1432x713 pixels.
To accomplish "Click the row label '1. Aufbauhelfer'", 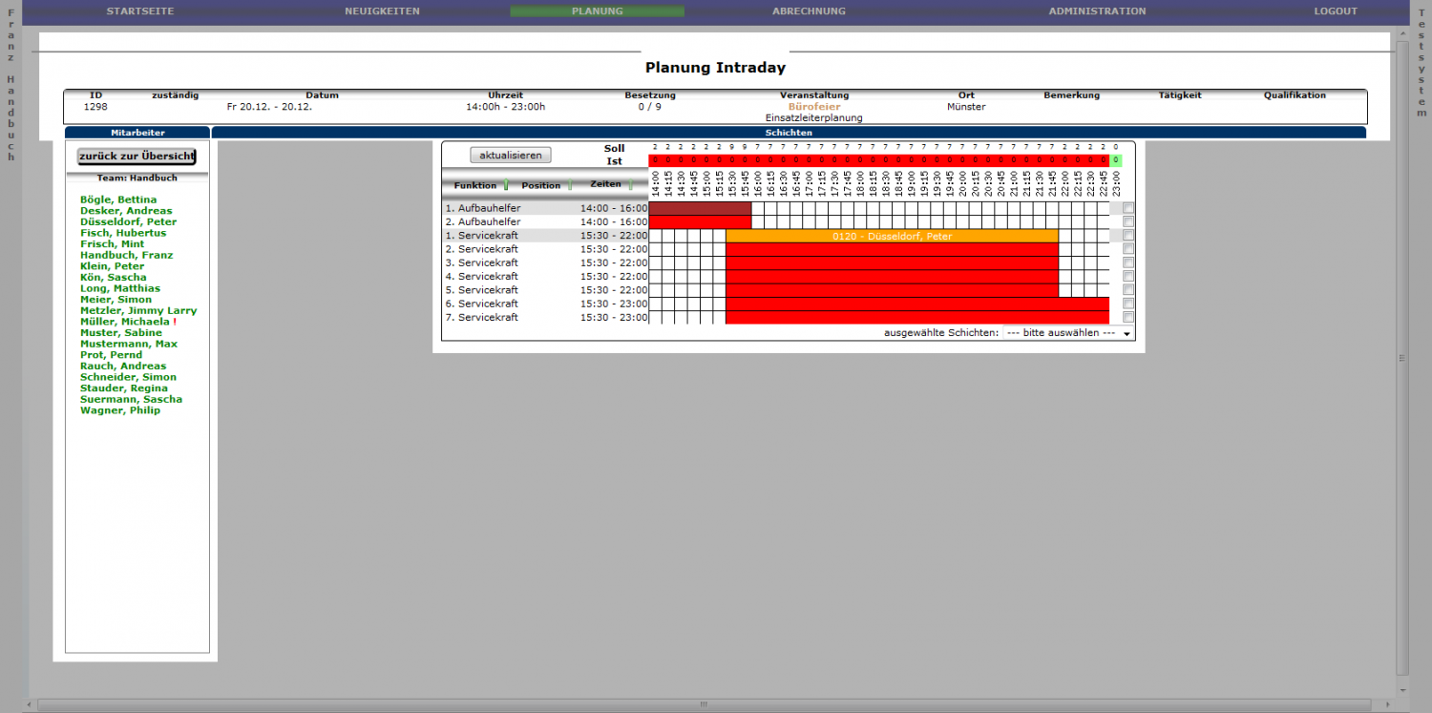I will (483, 208).
